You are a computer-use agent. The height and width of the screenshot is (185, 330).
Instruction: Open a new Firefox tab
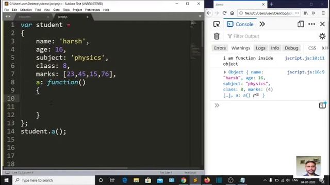point(272,4)
